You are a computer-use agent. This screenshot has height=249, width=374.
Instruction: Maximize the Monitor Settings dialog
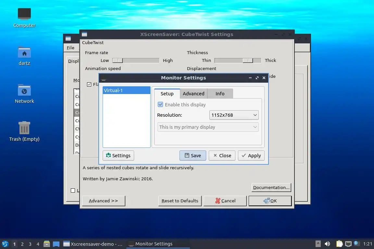(257, 78)
